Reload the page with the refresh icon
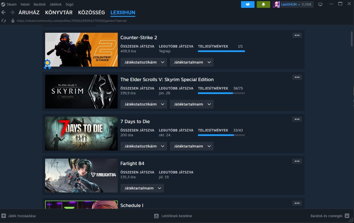 (x=4, y=21)
